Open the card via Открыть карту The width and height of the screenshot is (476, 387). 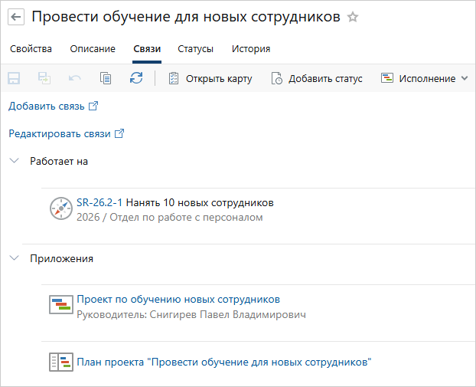210,78
